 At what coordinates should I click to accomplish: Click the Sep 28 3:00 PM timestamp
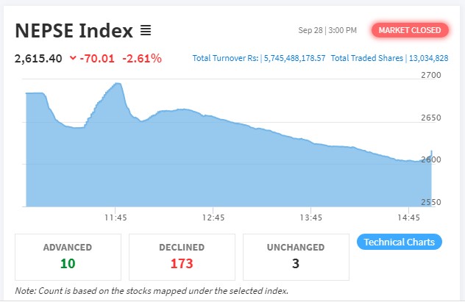point(327,30)
